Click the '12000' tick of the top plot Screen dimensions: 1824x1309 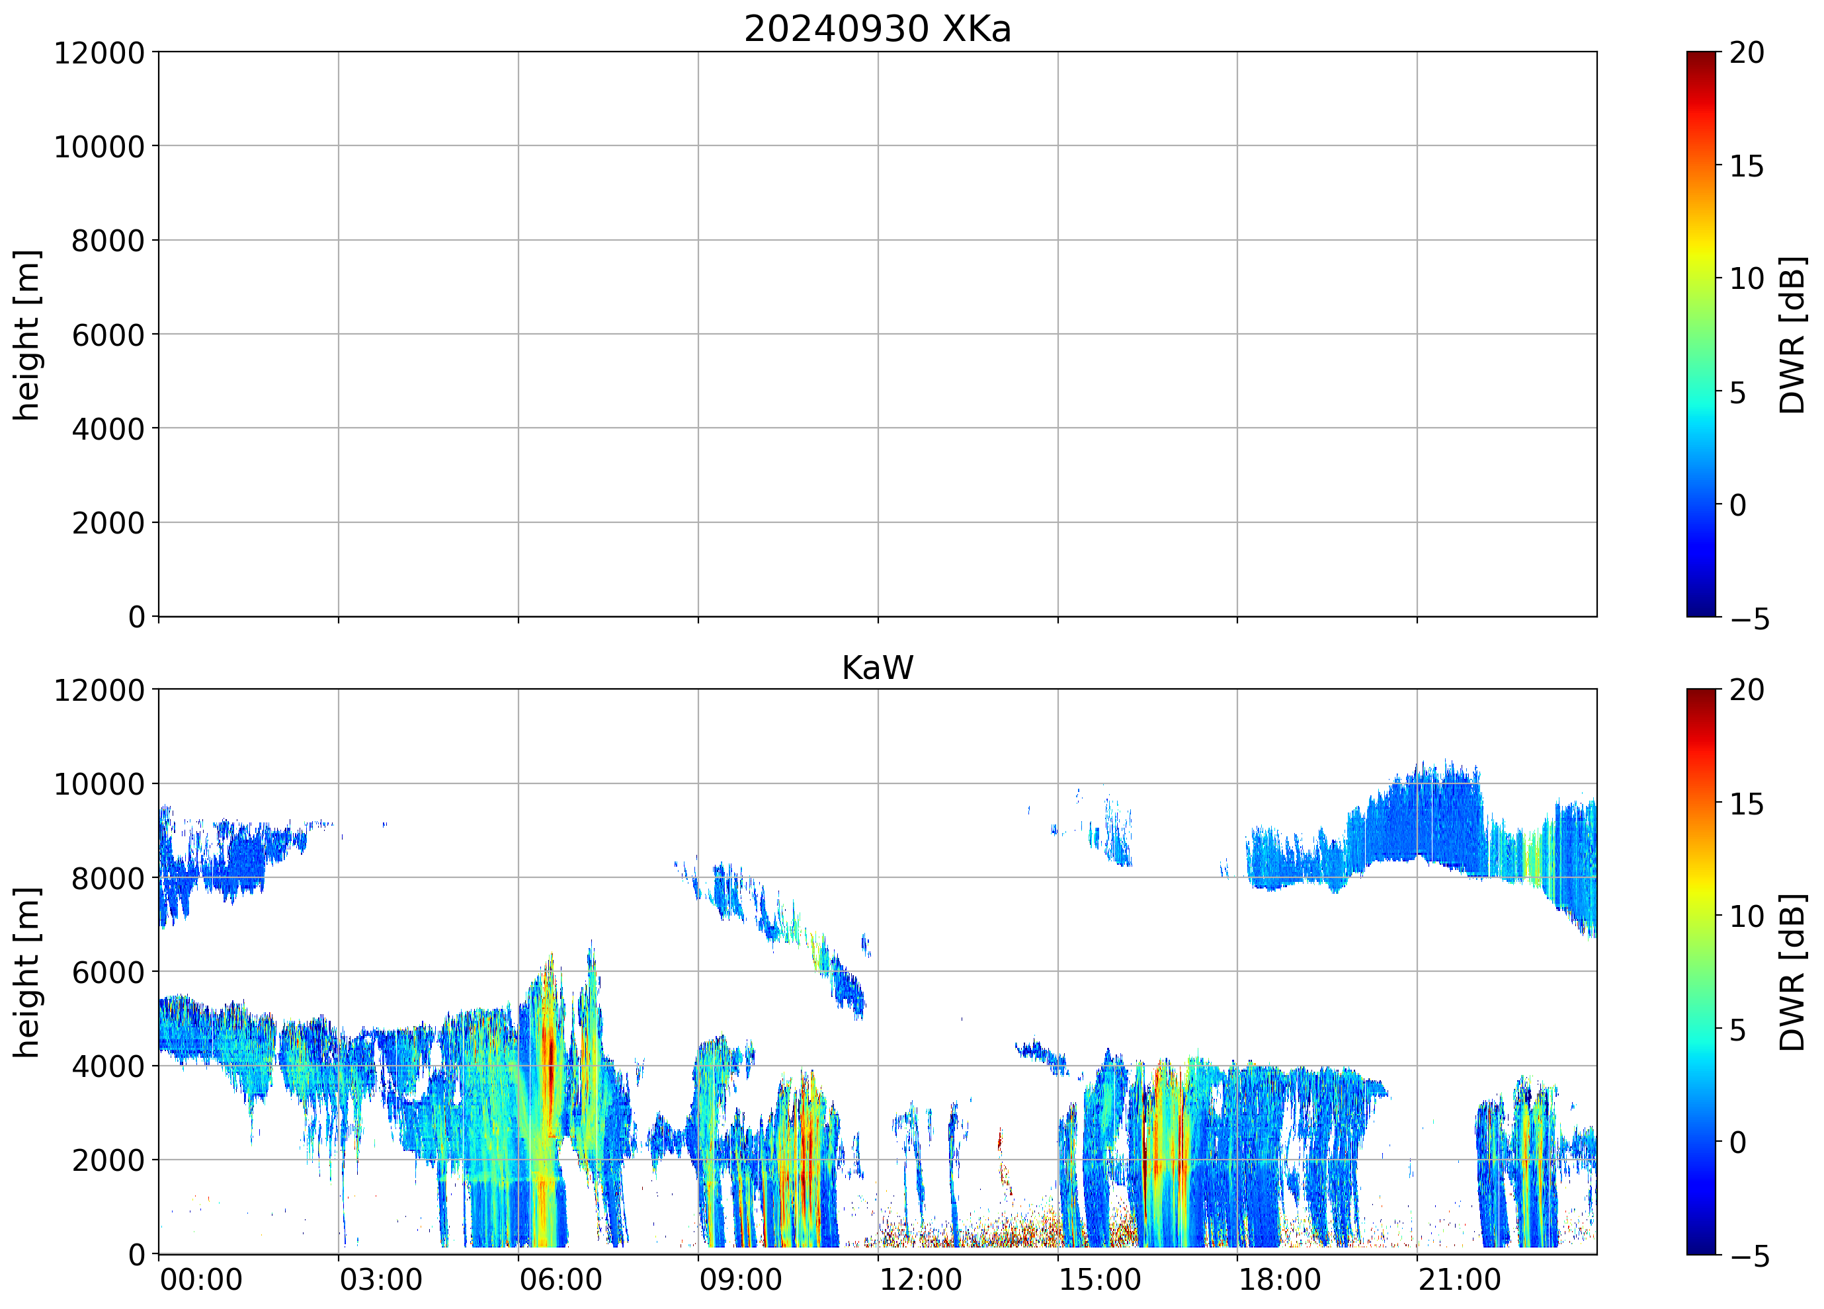point(99,53)
